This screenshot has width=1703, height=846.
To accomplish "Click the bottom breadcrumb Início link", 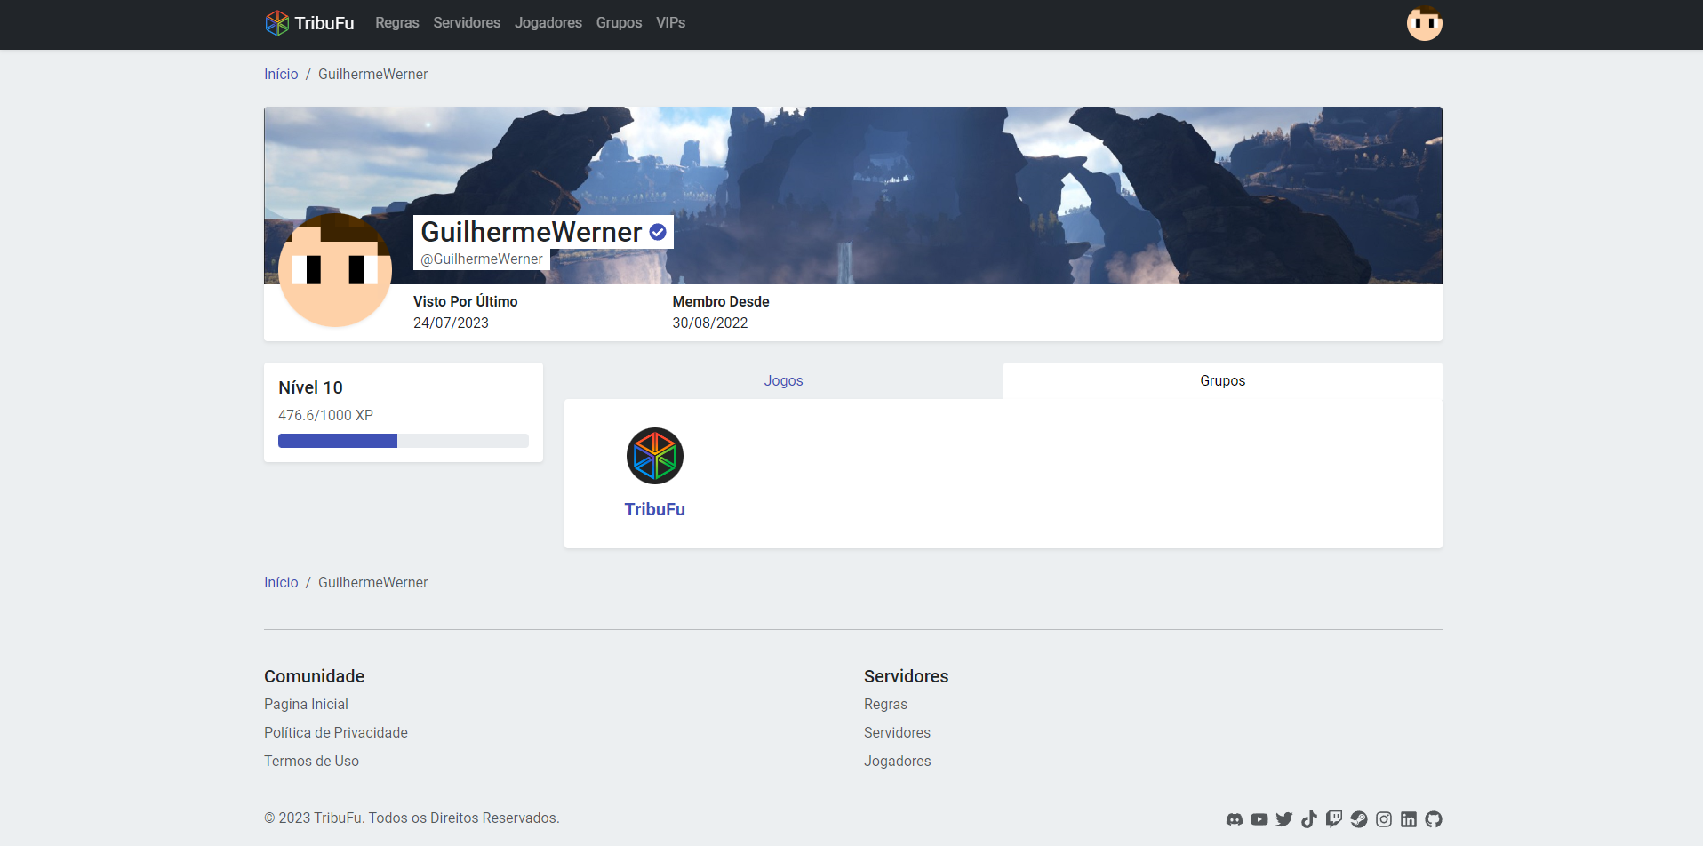I will pos(281,582).
